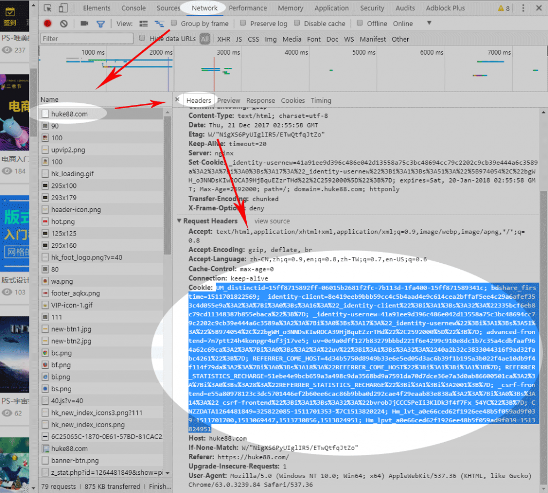Stop recording network log with red button

click(48, 24)
